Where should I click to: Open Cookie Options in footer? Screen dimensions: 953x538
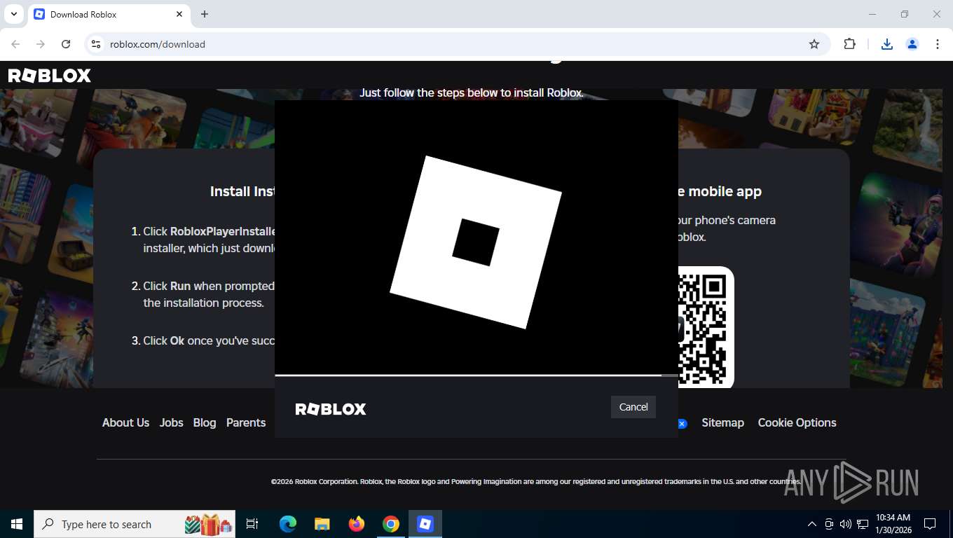[797, 422]
